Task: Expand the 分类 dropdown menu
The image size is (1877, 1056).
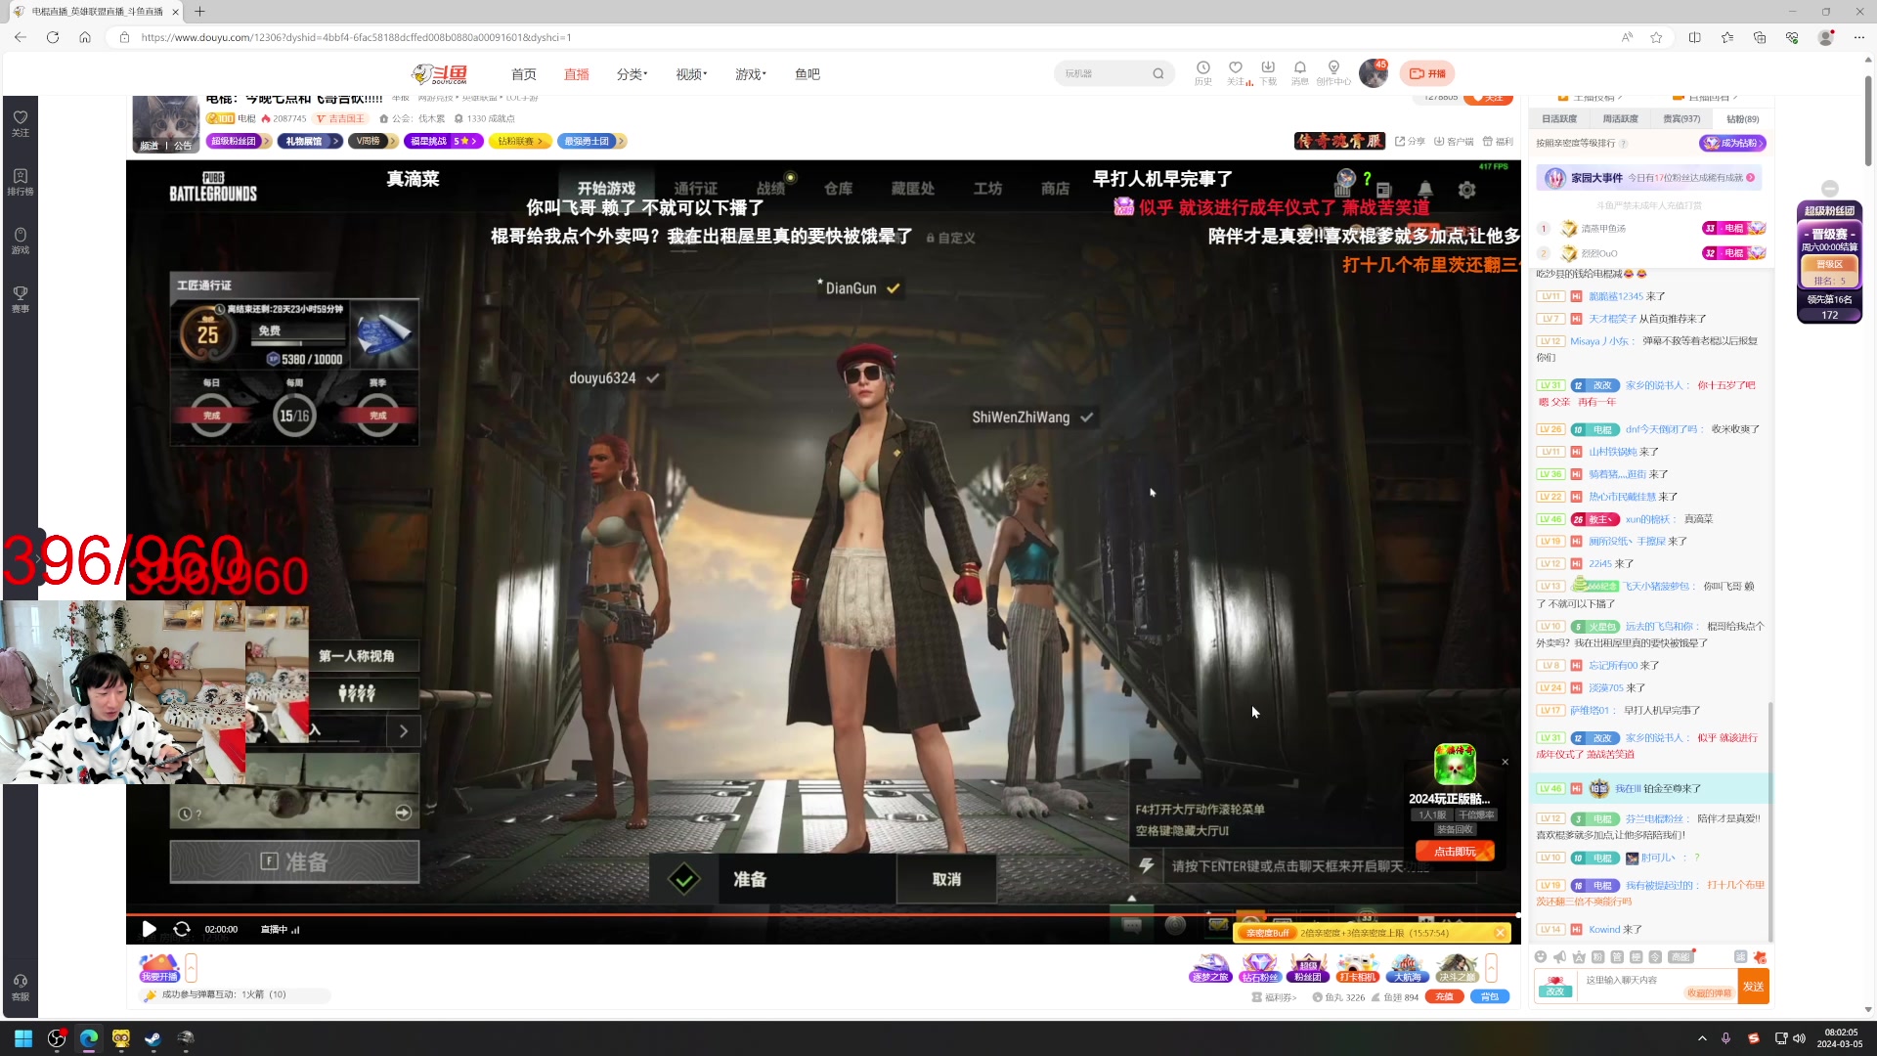Action: pyautogui.click(x=632, y=74)
